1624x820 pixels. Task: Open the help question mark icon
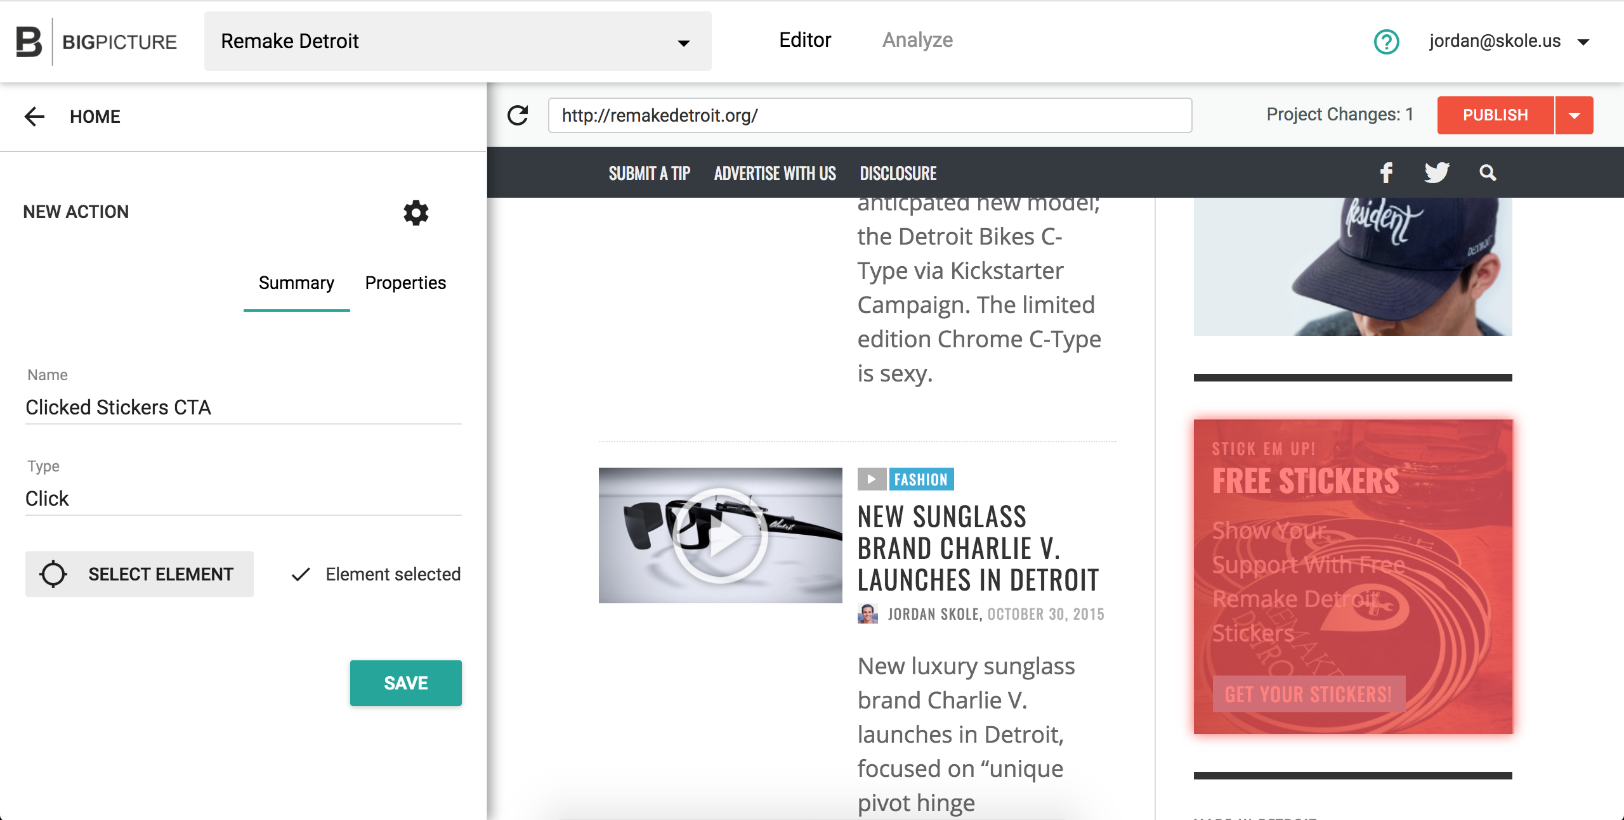coord(1386,42)
